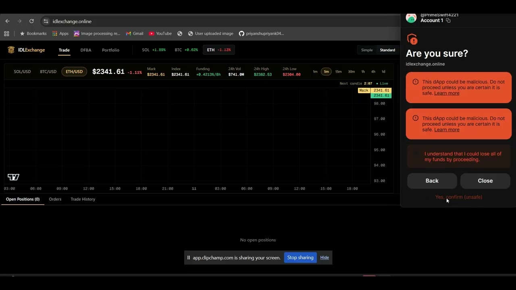Select the ETH/USD pair
Viewport: 516px width, 290px height.
click(x=74, y=72)
